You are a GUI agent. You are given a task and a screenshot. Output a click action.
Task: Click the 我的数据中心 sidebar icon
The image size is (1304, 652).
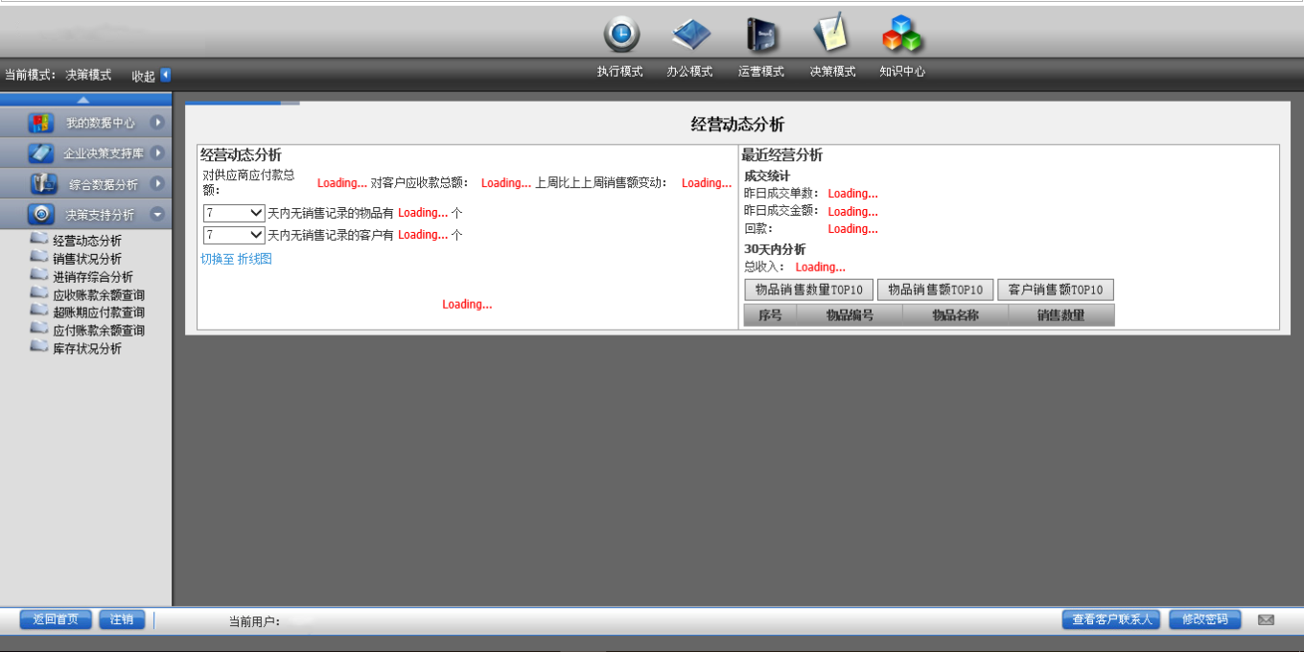(x=41, y=123)
